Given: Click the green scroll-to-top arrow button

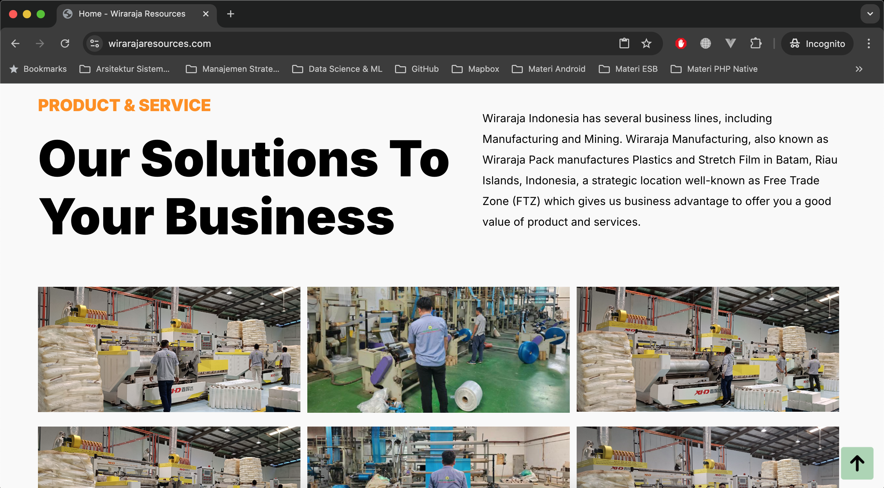Looking at the screenshot, I should click(857, 463).
